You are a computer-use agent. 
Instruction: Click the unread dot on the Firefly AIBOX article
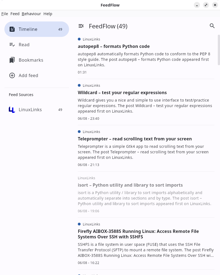[x=79, y=224]
